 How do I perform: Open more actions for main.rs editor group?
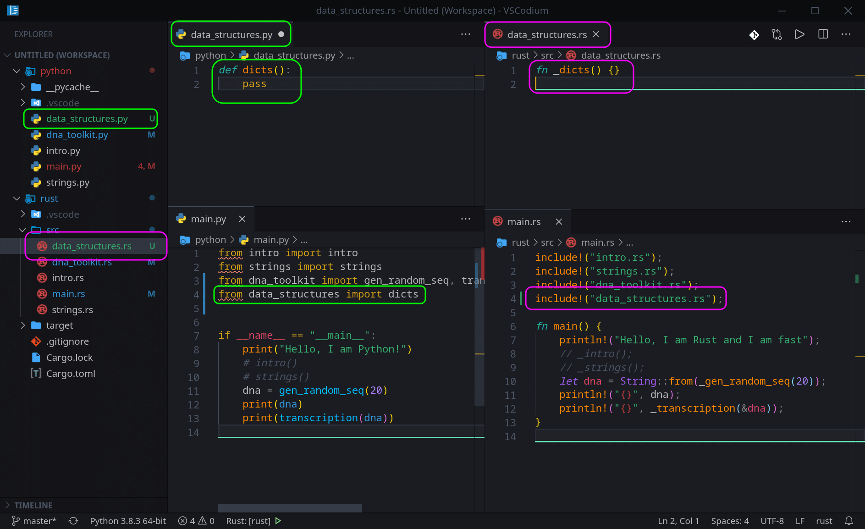click(x=846, y=222)
